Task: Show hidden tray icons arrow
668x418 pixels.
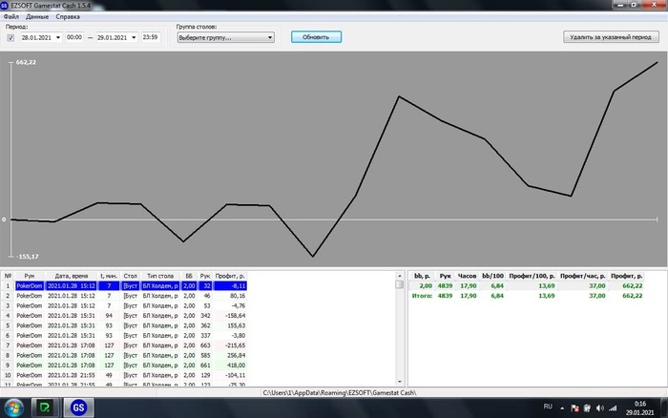Action: [562, 408]
